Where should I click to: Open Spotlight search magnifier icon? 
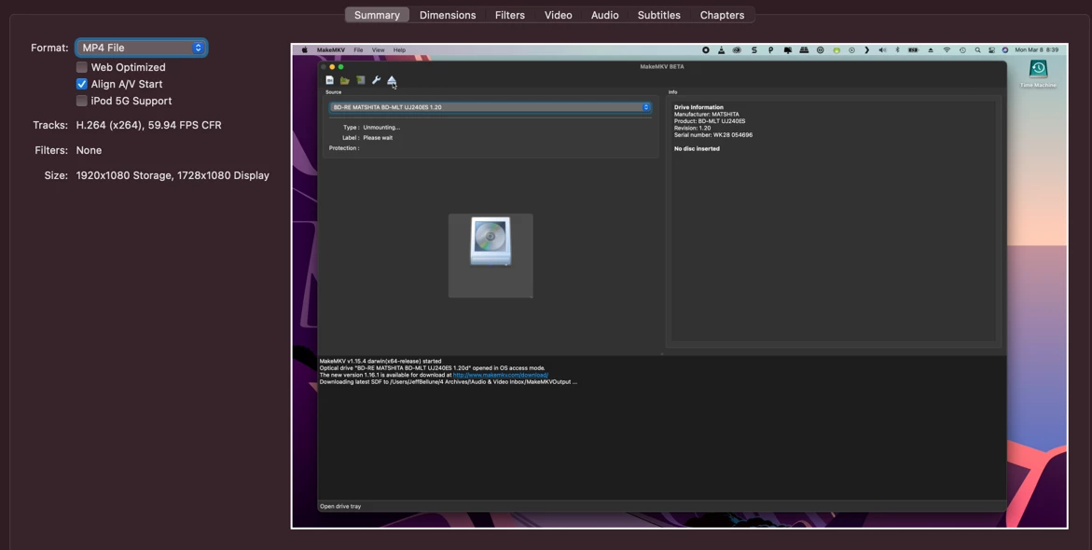pos(978,50)
